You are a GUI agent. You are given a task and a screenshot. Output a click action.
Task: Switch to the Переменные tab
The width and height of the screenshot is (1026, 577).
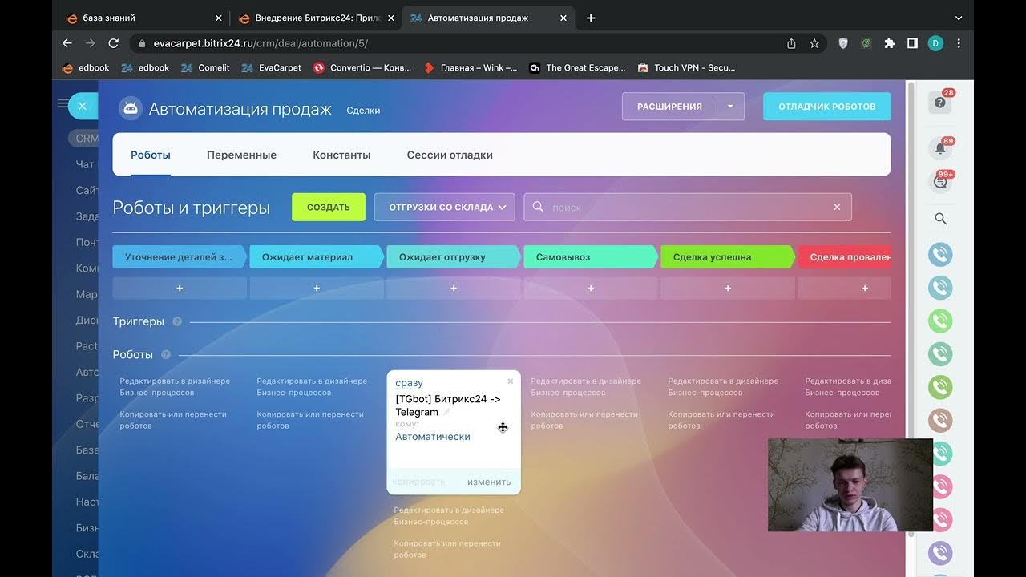tap(241, 155)
